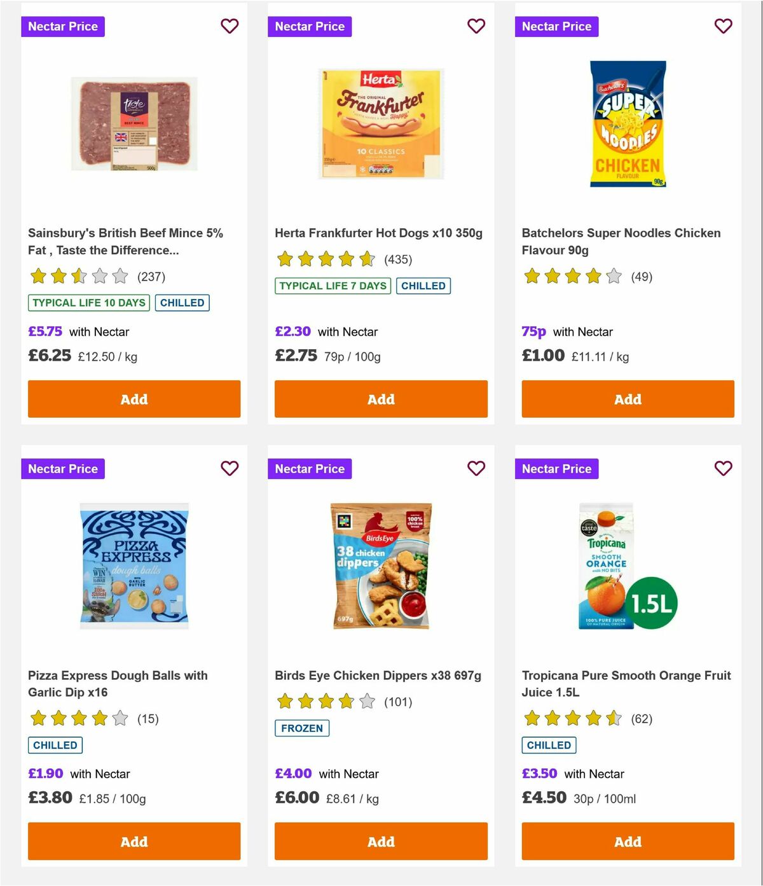Open the (62) reviews for Tropicana juice

tap(641, 719)
